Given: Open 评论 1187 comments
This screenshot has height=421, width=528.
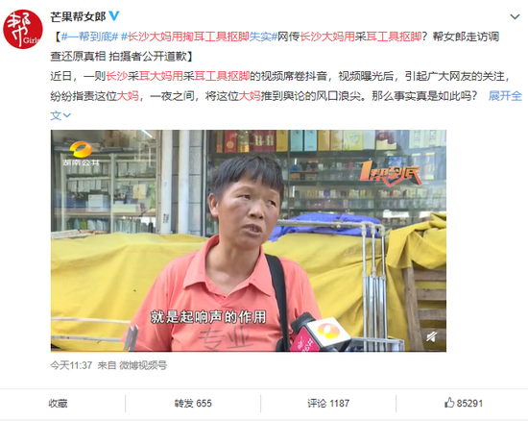Looking at the screenshot, I should tap(328, 403).
